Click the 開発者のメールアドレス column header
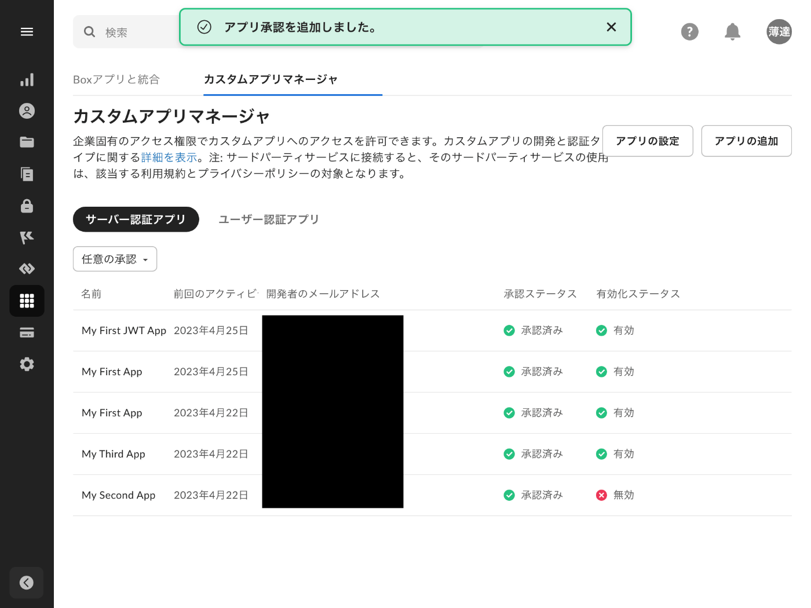 point(323,294)
